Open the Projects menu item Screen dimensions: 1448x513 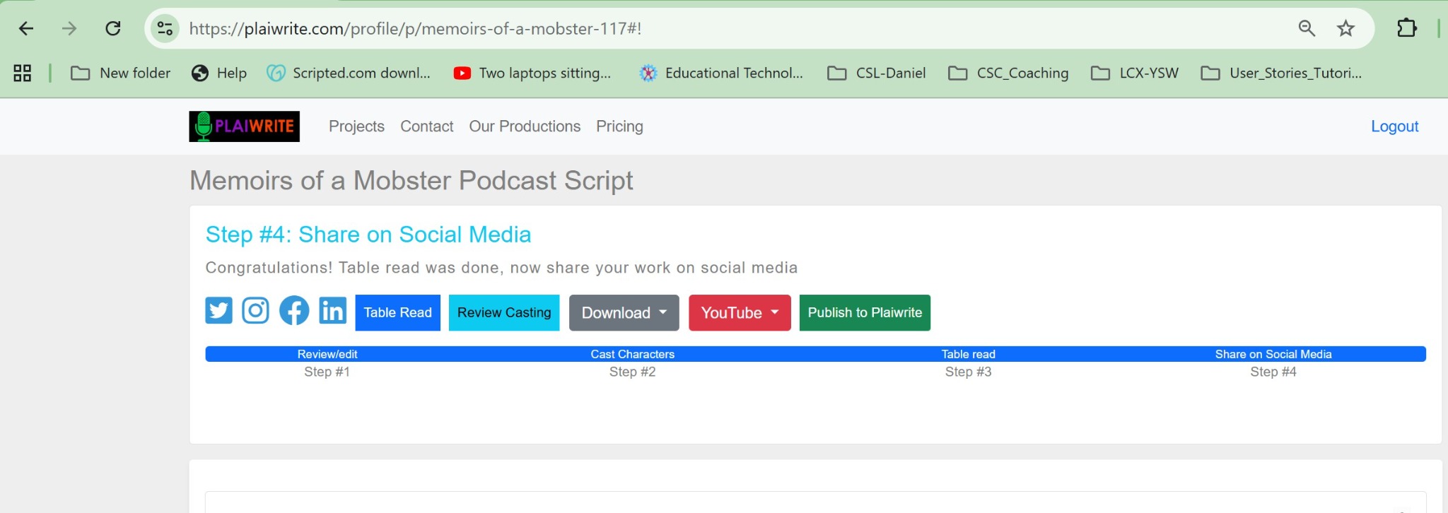[356, 126]
